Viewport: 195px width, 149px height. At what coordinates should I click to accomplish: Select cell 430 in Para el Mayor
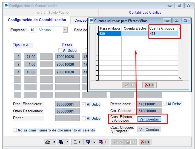tap(110, 34)
